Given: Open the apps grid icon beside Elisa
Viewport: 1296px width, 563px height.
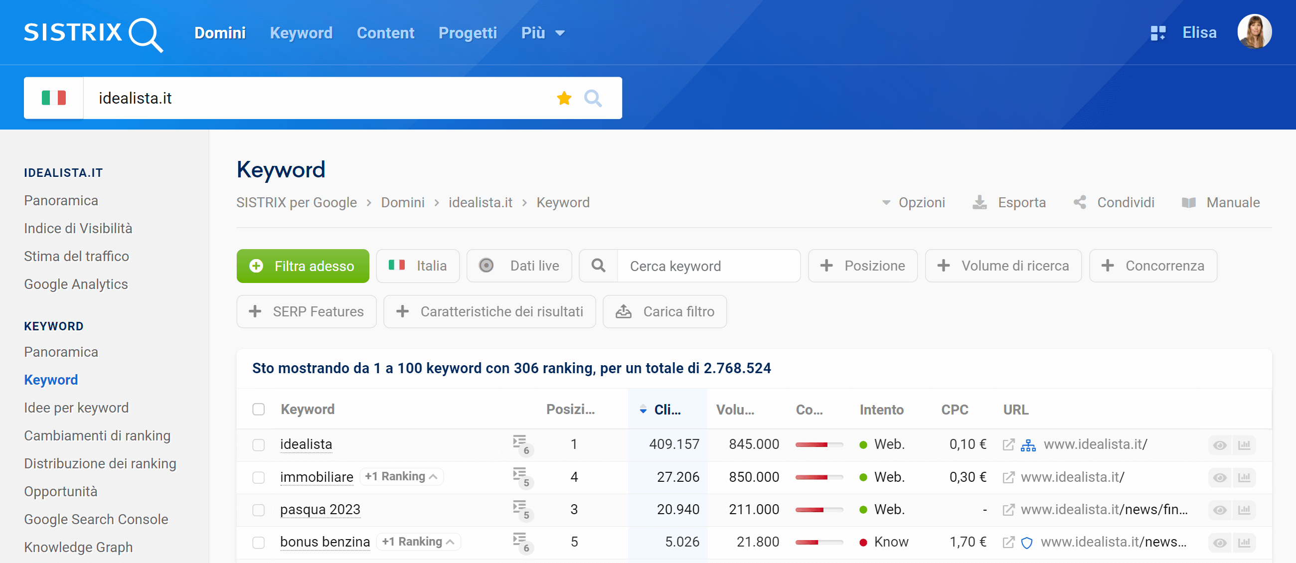Looking at the screenshot, I should (1157, 33).
